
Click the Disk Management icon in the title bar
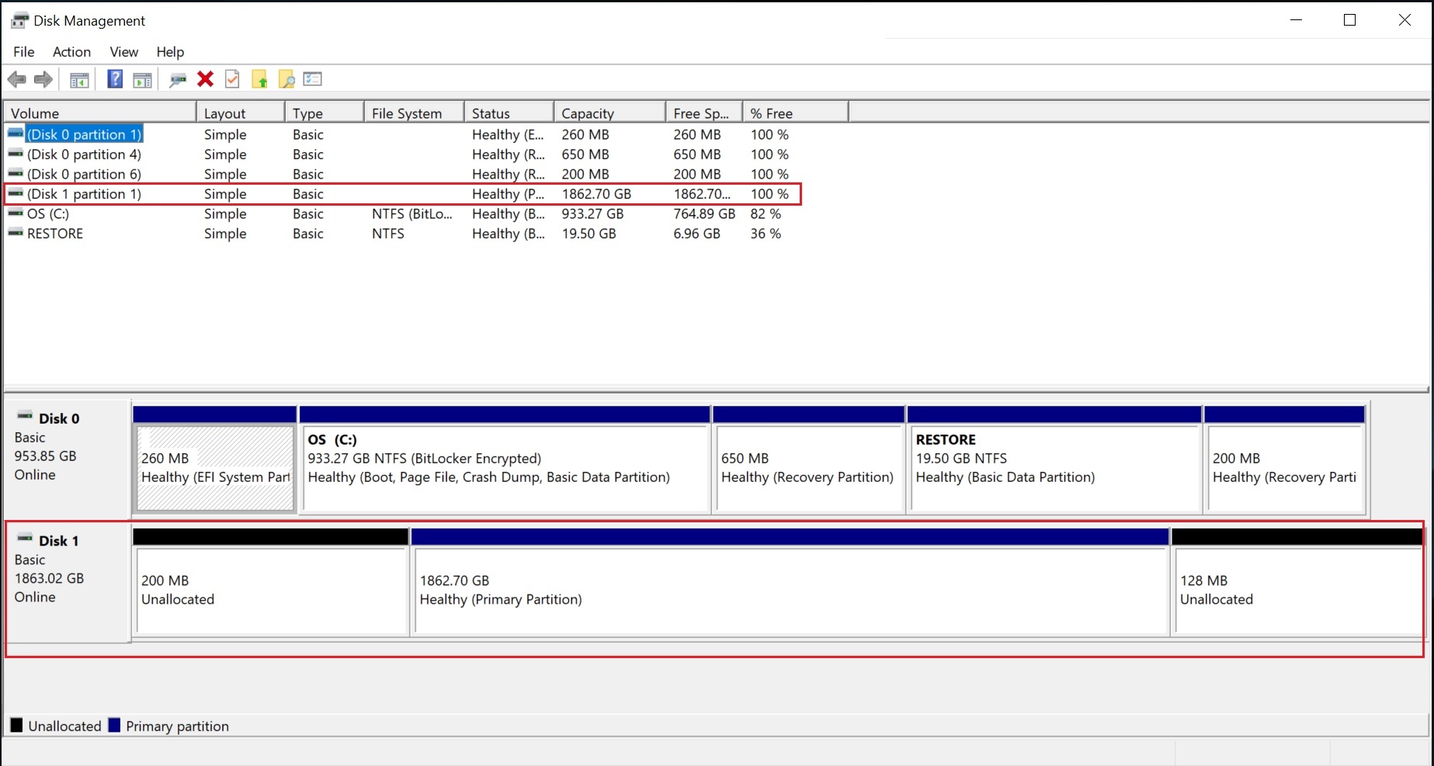point(19,19)
